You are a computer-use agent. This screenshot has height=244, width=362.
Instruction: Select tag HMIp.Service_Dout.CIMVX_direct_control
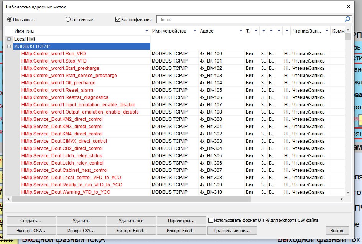pos(64,141)
